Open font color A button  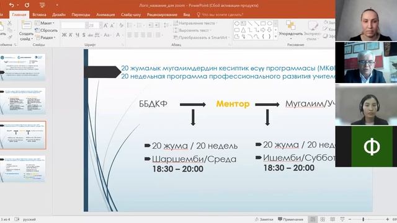[118, 35]
